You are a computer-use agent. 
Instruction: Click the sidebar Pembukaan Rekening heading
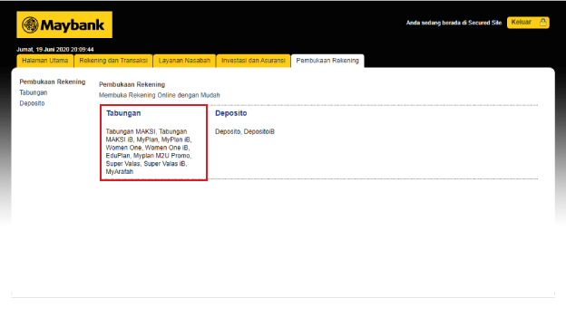(x=53, y=82)
